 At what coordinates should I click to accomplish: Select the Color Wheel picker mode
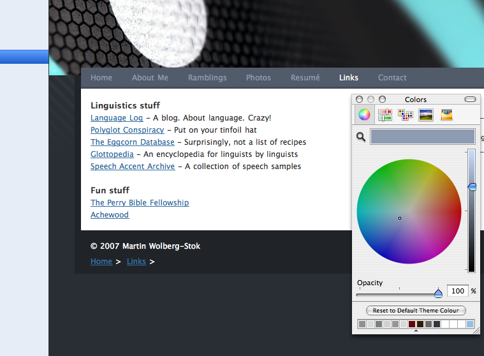coord(364,115)
